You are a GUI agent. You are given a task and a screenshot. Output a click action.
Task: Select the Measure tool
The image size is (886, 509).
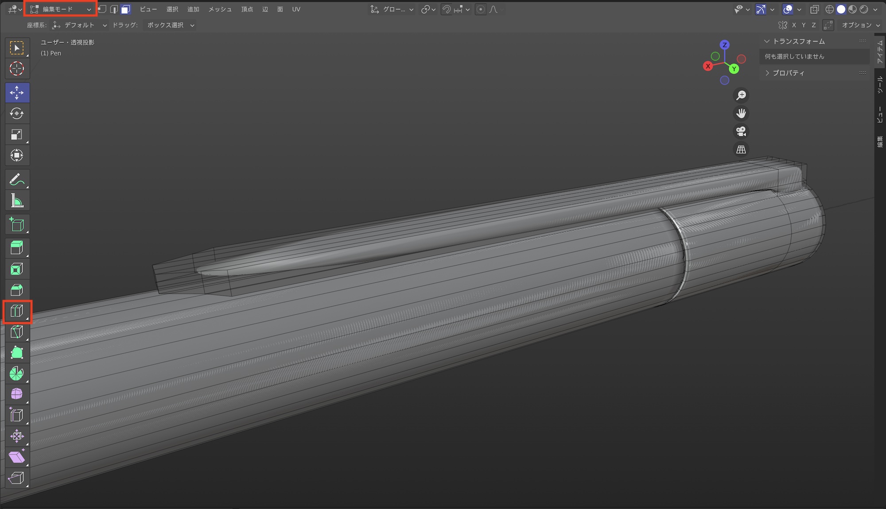point(17,201)
